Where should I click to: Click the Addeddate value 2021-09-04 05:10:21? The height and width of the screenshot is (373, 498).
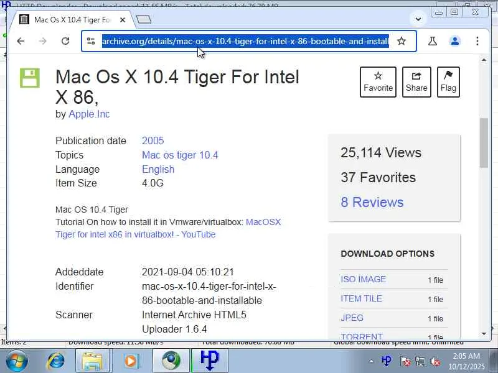[188, 272]
